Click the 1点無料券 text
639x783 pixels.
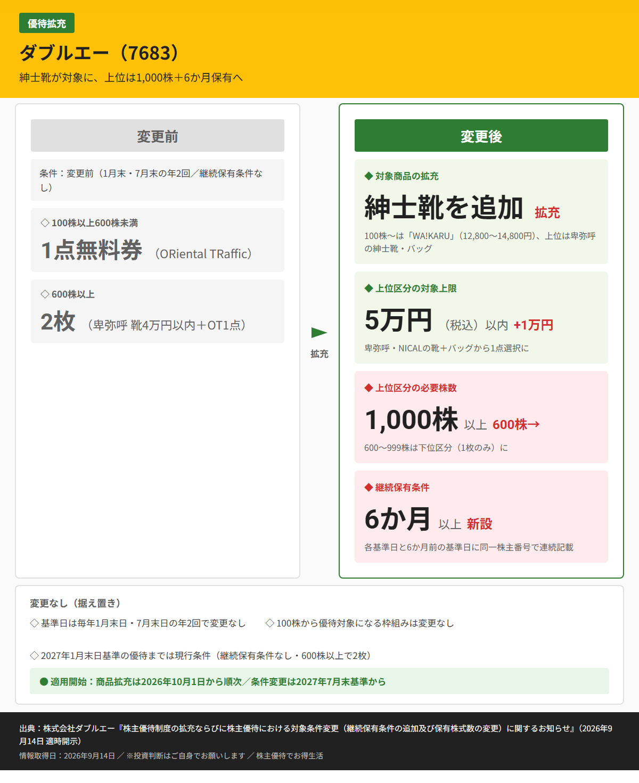point(92,250)
